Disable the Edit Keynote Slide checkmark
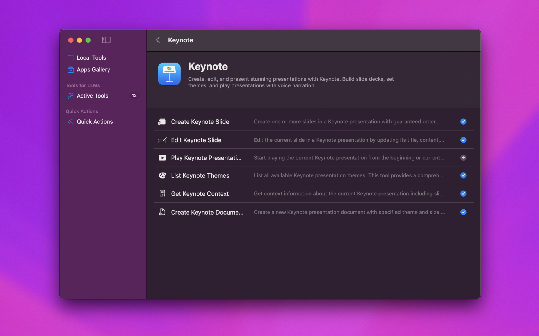The image size is (539, 336). pyautogui.click(x=463, y=140)
